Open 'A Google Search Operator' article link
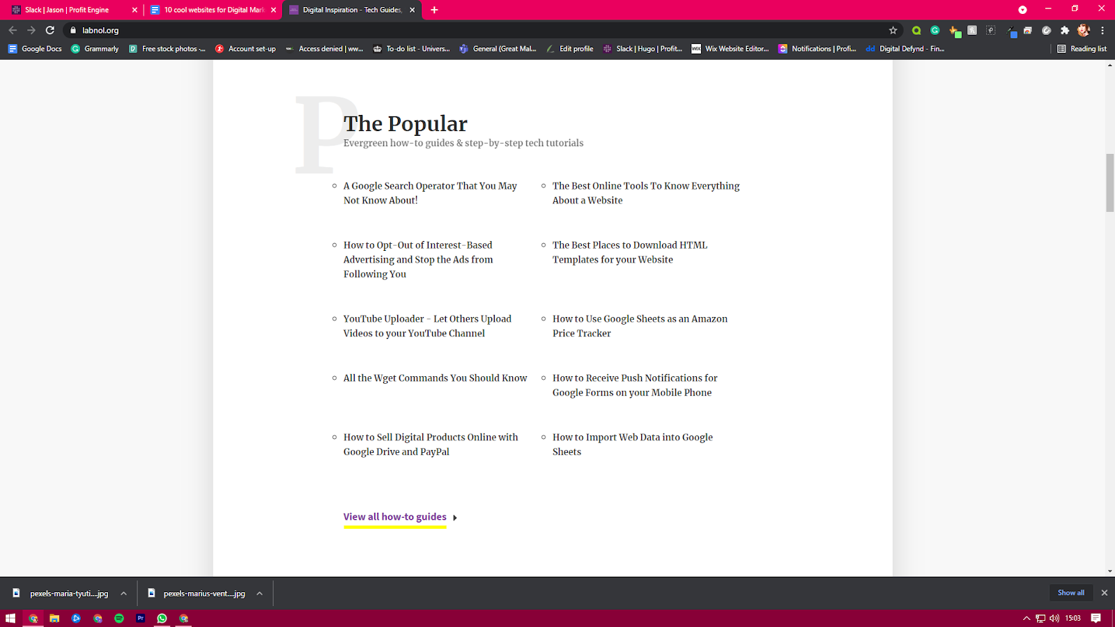Viewport: 1115px width, 627px height. coord(430,193)
